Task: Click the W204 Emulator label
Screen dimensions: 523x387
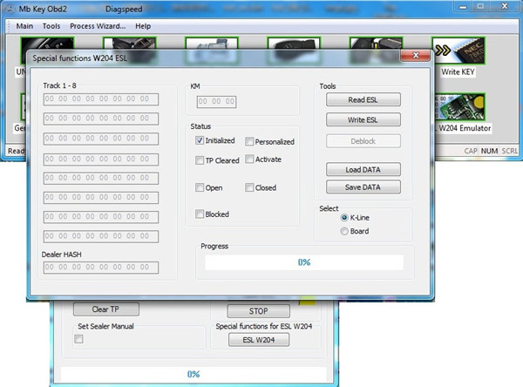Action: point(465,128)
